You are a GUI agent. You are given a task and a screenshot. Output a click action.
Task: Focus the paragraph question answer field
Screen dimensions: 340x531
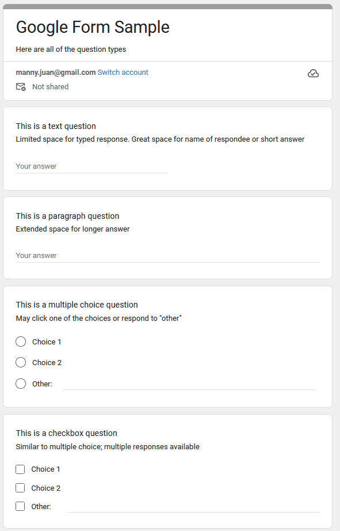click(x=167, y=256)
